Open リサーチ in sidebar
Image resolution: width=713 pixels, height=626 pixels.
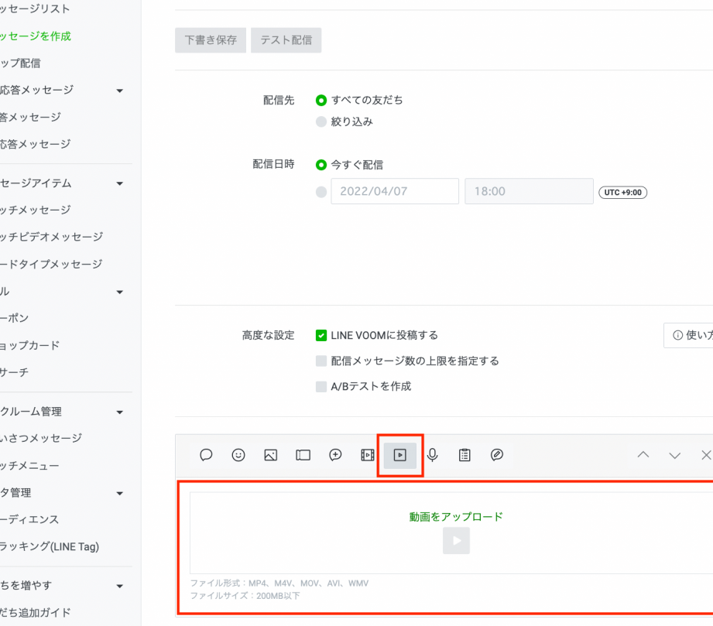pos(14,372)
